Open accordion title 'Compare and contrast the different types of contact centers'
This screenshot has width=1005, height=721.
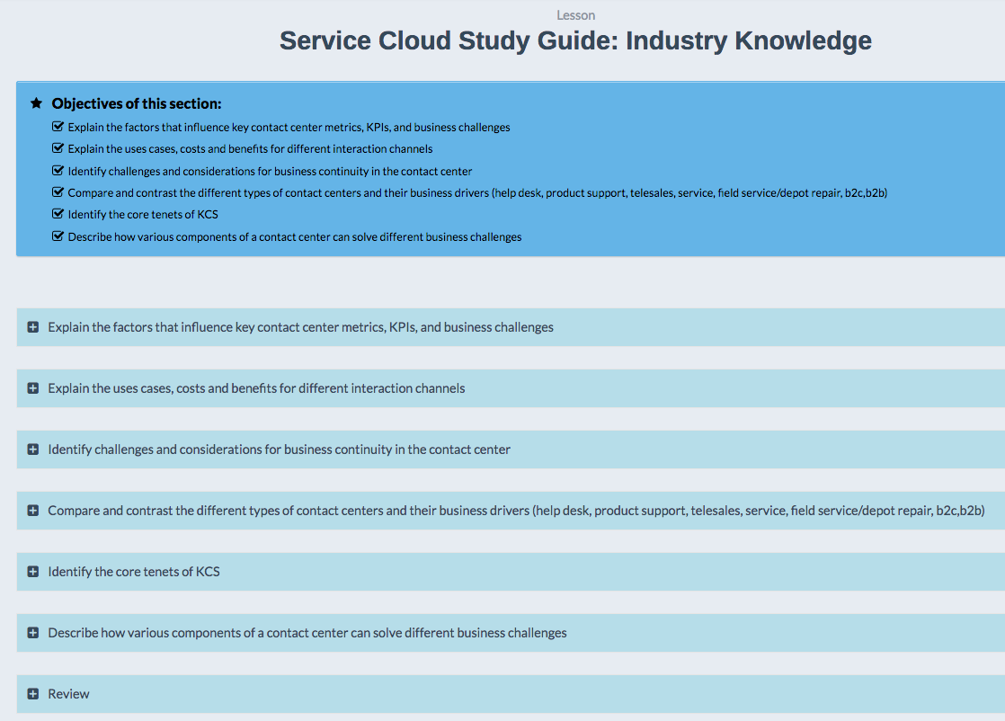click(517, 511)
